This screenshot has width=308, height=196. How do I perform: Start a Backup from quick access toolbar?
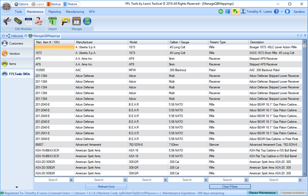(x=54, y=4)
